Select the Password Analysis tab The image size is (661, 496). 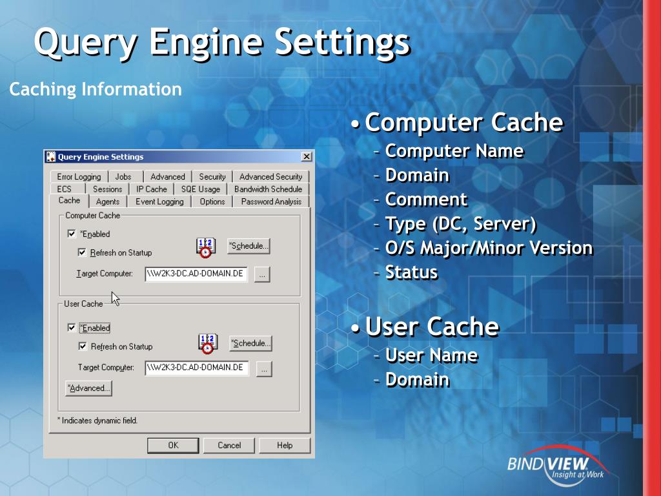(x=271, y=201)
